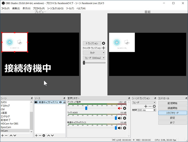Open 表示(V) menu
The width and height of the screenshot is (188, 142).
point(26,8)
